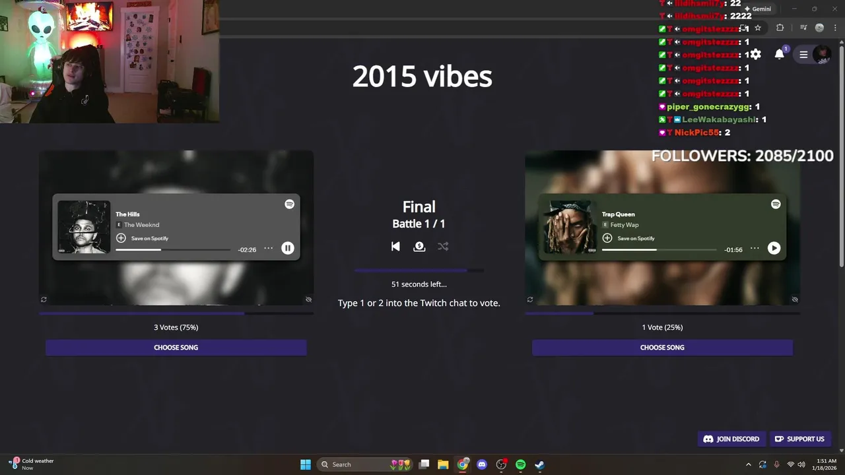Open Spotify app from the taskbar
The image size is (845, 475).
coord(520,464)
